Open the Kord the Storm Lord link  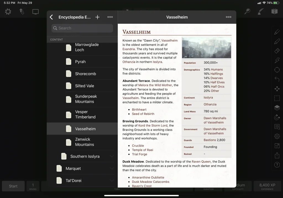click(153, 125)
